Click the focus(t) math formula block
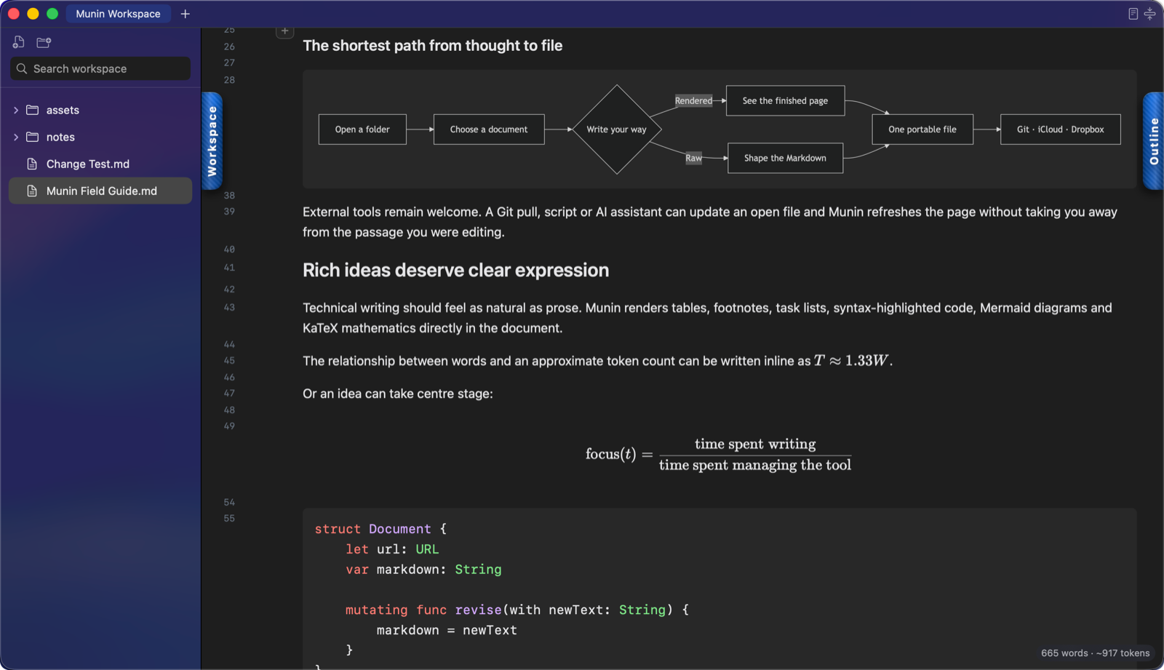 click(x=718, y=454)
